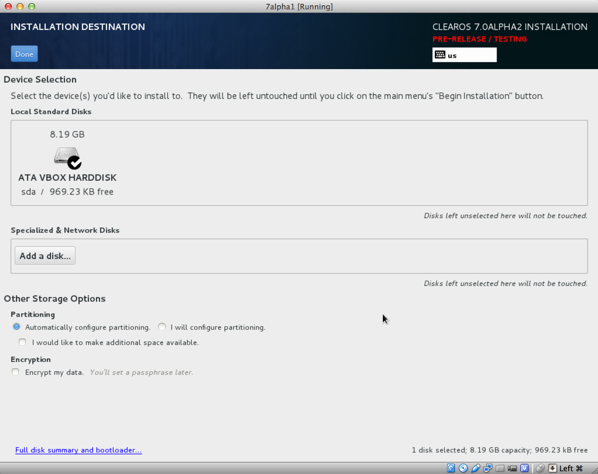Click the Add a disk... button

pos(45,256)
